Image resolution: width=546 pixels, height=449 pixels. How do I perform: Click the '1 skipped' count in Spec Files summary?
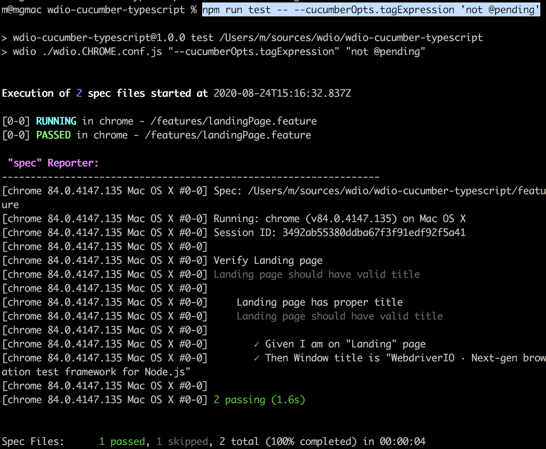[x=182, y=441]
